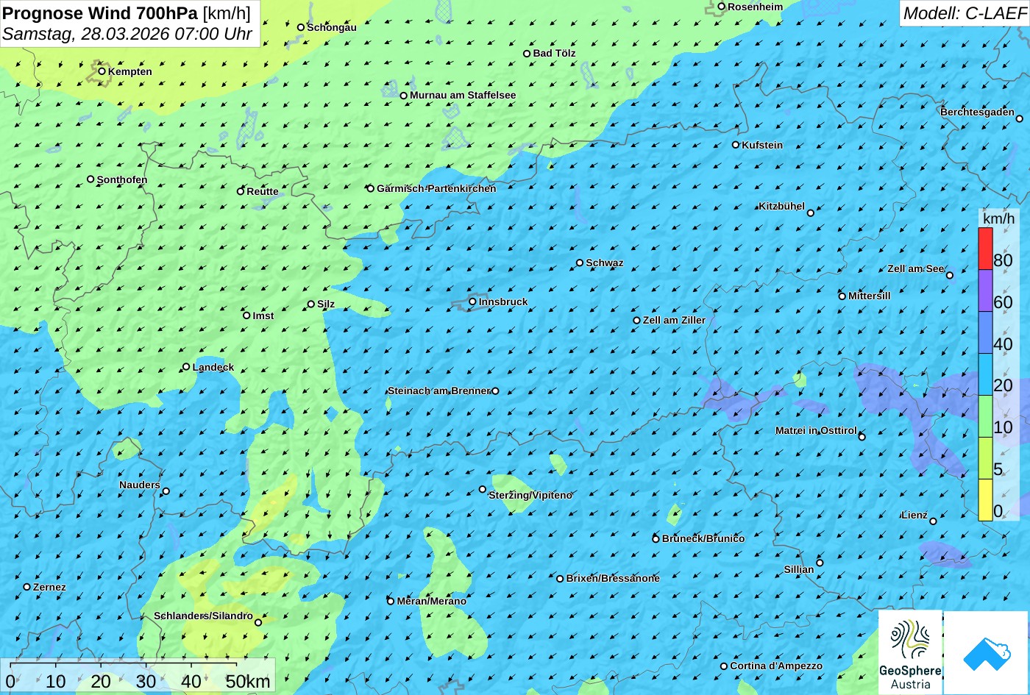The image size is (1030, 695).
Task: Click the Murnau am Staffelsee marker
Action: tap(404, 96)
